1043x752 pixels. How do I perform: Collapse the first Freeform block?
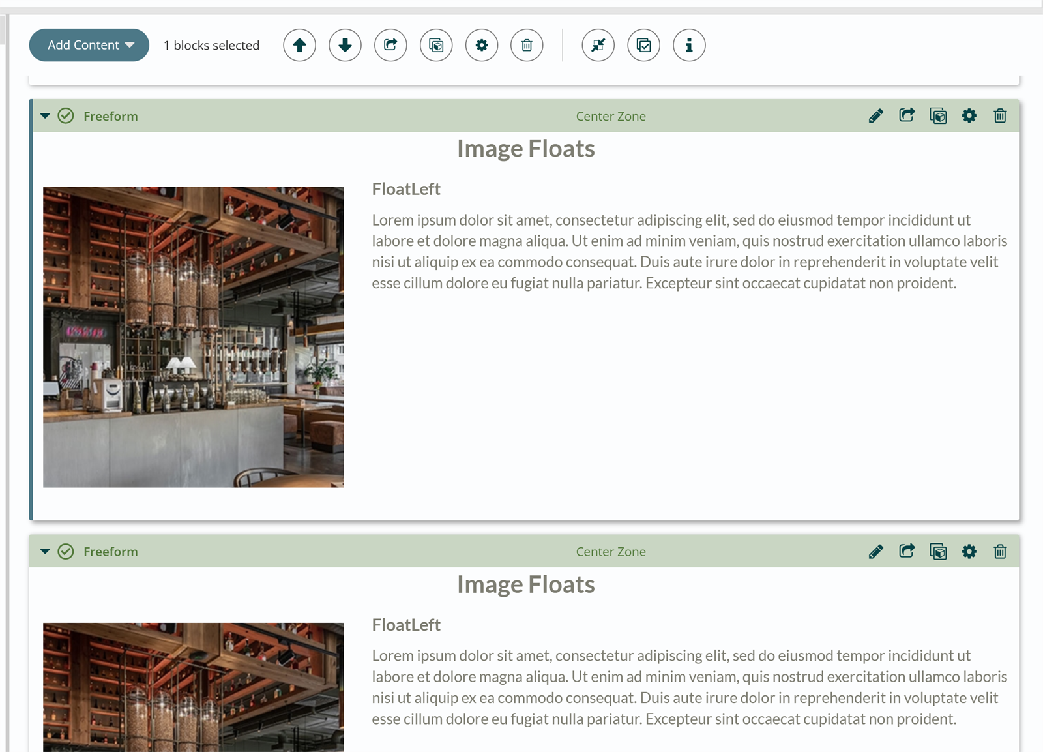pyautogui.click(x=45, y=116)
